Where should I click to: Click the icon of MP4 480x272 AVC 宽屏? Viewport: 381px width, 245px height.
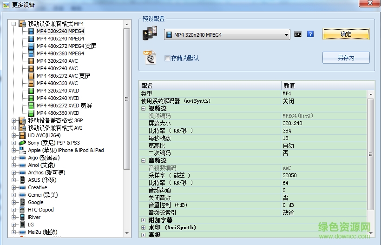31,76
